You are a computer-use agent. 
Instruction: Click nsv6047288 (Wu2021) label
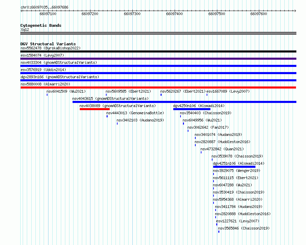[x=232, y=185]
